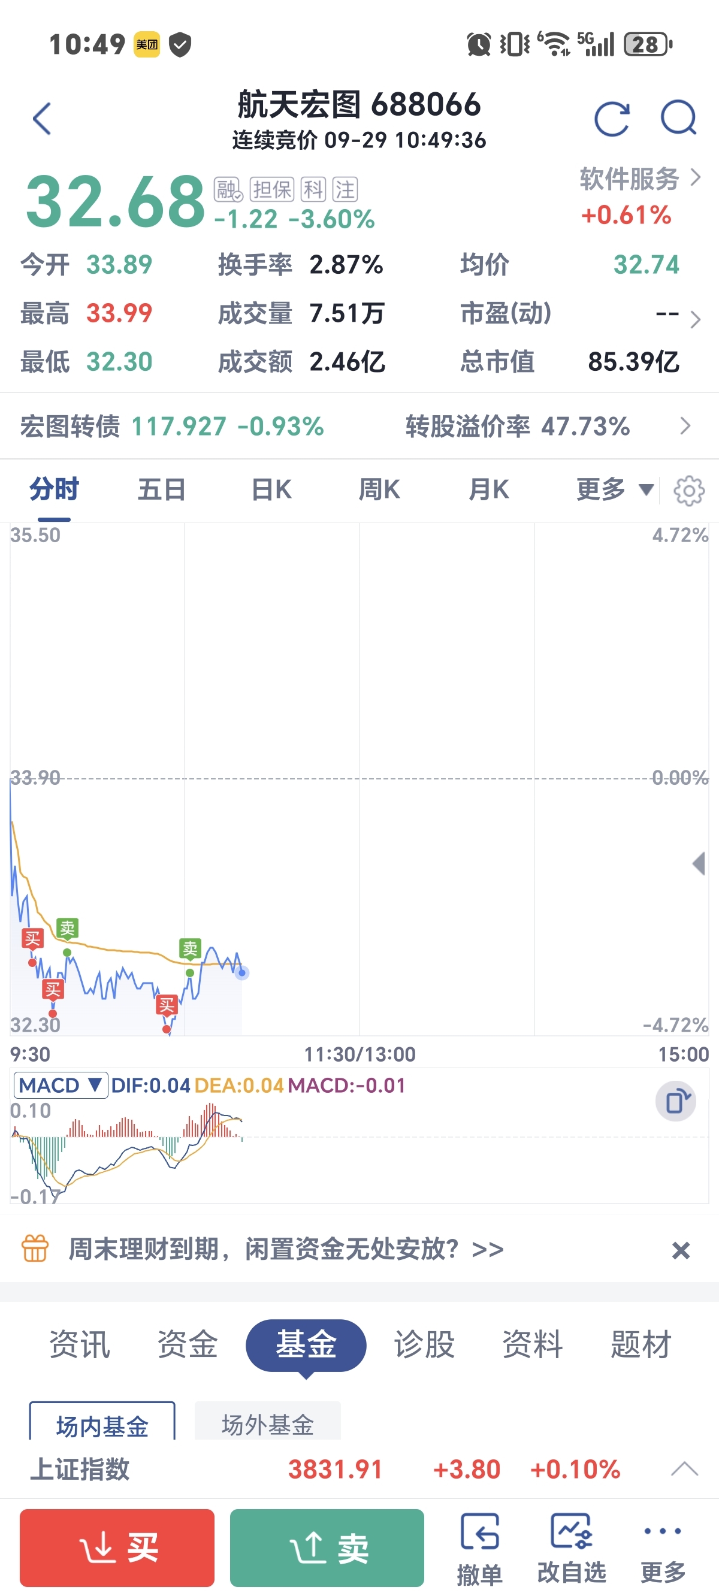Switch to the 日K chart tab

[x=271, y=489]
